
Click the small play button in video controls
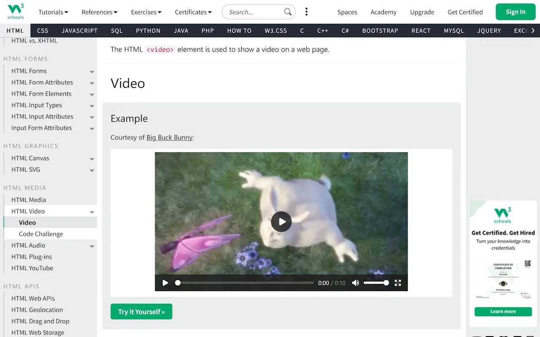(165, 283)
